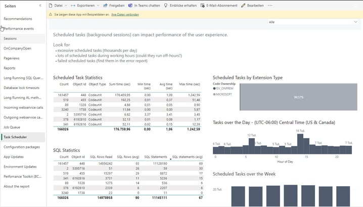
Task: Select total 176.759,96 in task statistics
Action: tap(122, 129)
